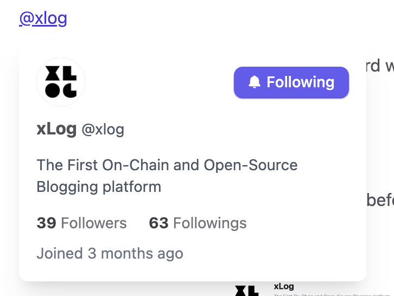Open the xLog circular logo avatar

(61, 82)
